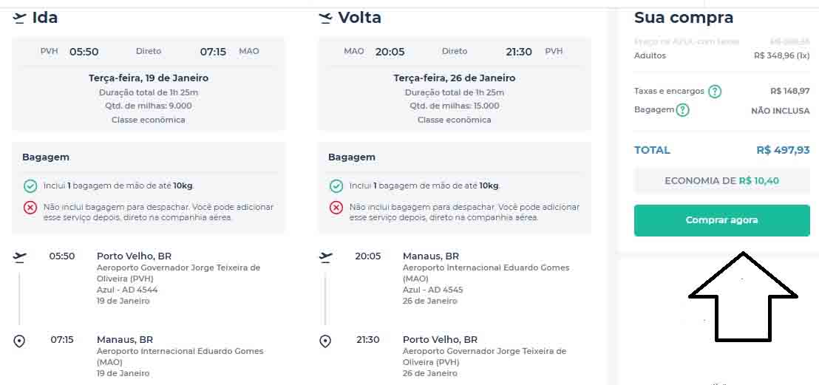The width and height of the screenshot is (819, 385).
Task: Click the red X icon in Volta baggage
Action: click(x=336, y=208)
